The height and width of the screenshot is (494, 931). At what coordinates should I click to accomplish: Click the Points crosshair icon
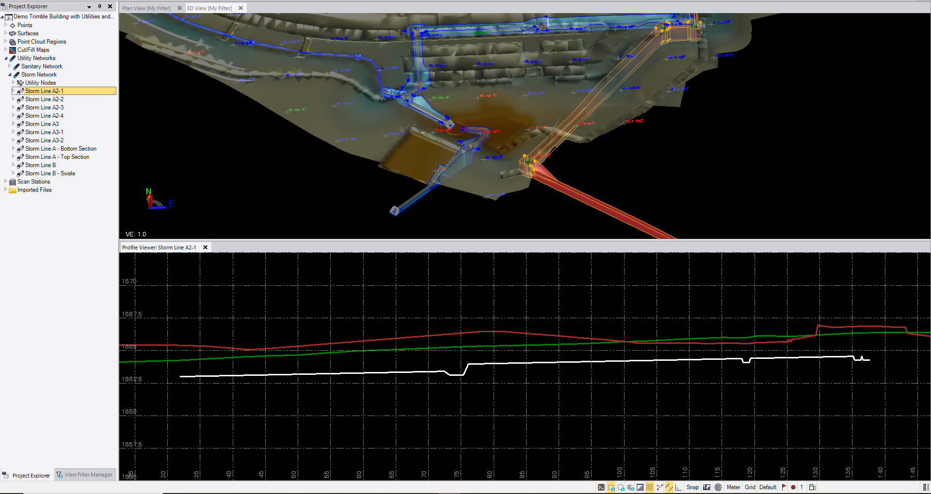(13, 25)
